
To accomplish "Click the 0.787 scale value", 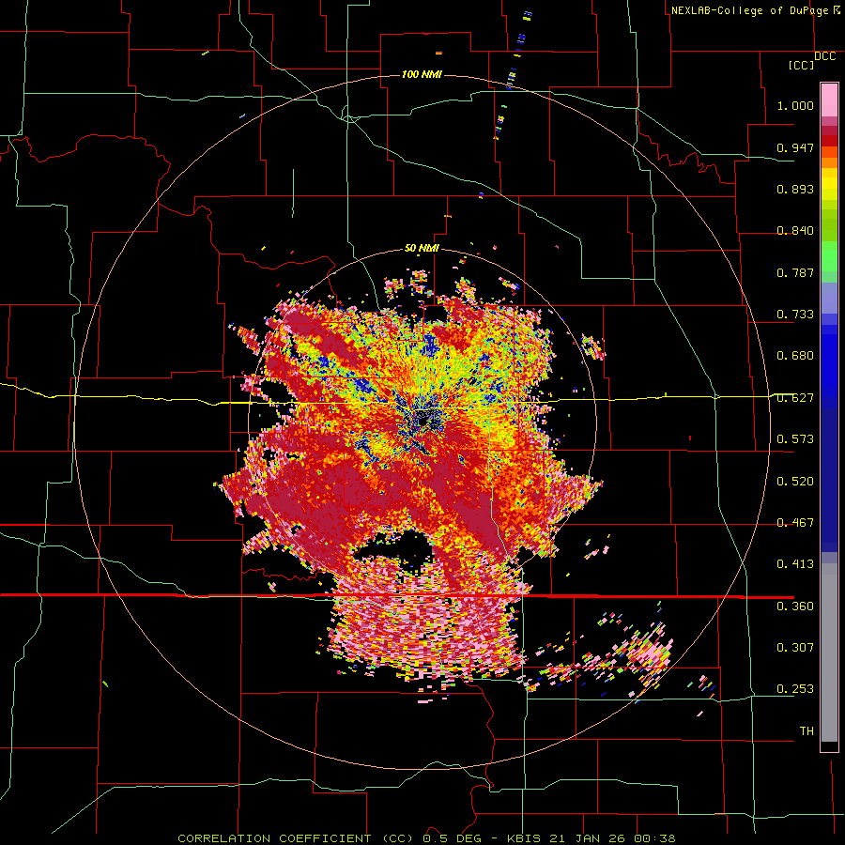I will coord(795,272).
